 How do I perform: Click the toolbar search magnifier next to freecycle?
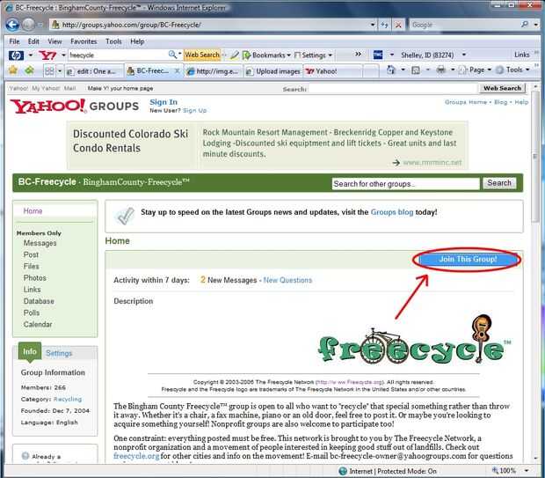172,55
